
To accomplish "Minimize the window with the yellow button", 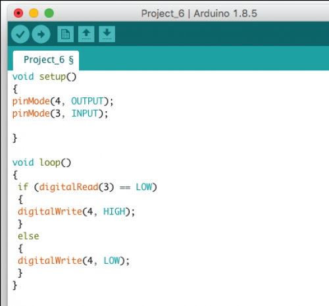I will coord(34,13).
